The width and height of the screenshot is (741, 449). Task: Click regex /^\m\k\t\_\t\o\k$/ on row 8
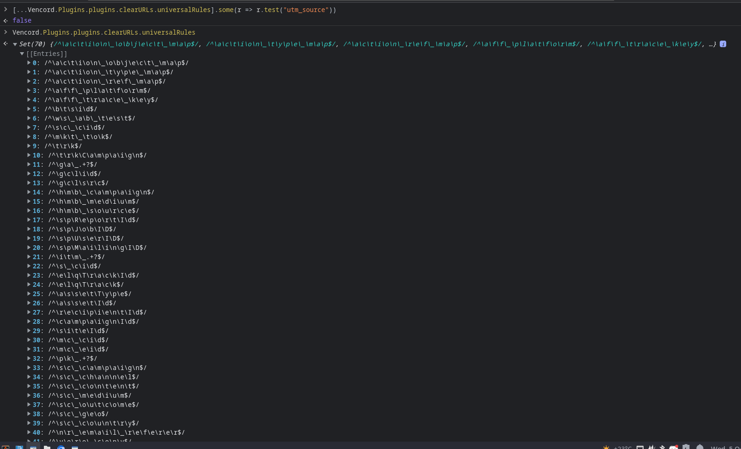[x=79, y=137]
